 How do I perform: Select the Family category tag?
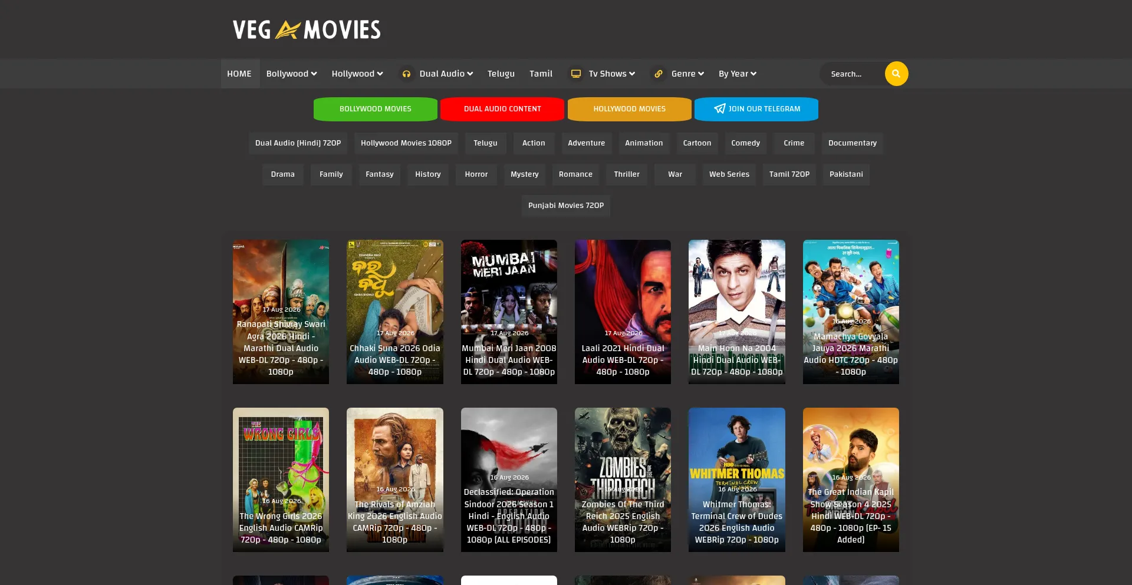pyautogui.click(x=331, y=174)
